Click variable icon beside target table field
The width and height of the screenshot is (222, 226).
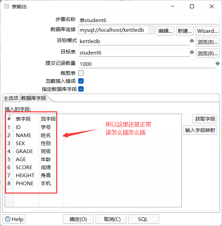click(192, 52)
